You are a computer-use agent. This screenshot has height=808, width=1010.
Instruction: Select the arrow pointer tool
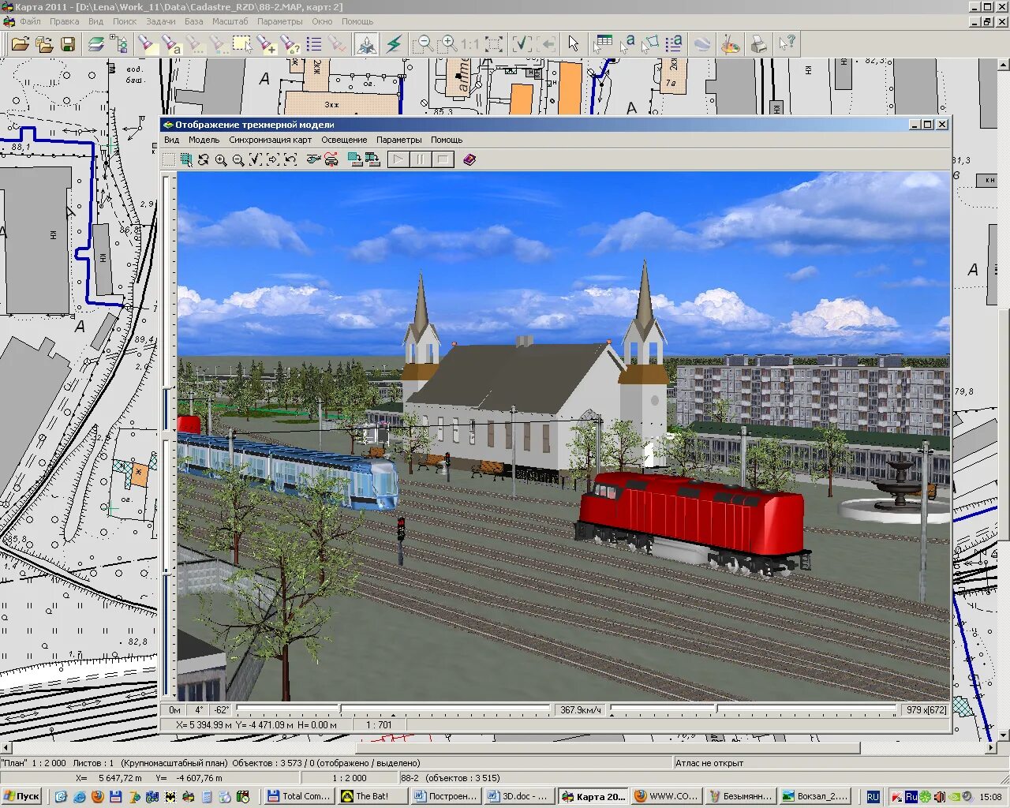(574, 44)
